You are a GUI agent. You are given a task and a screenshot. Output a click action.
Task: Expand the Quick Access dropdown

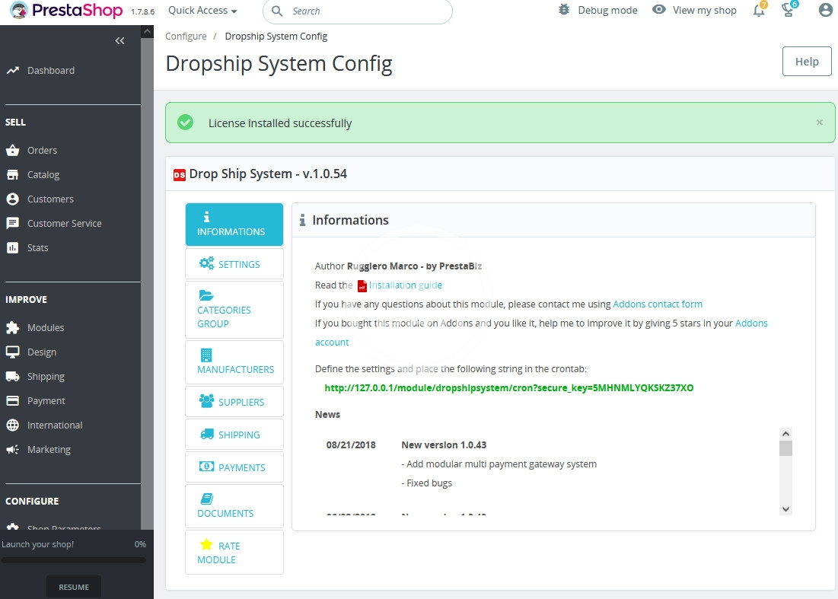202,11
